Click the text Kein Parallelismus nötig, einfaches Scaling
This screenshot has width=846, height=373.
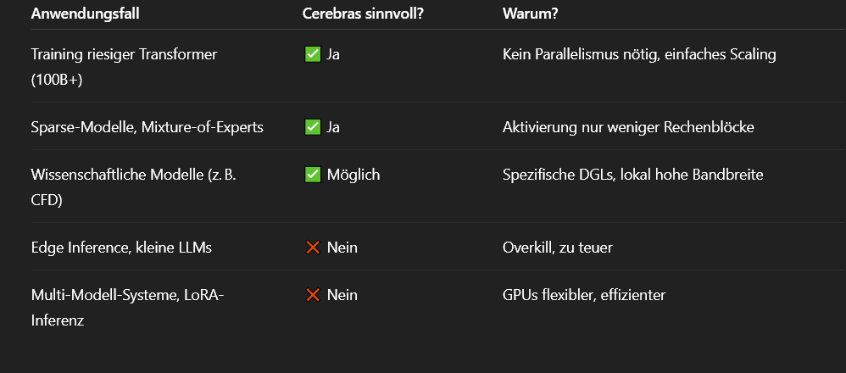tap(639, 54)
